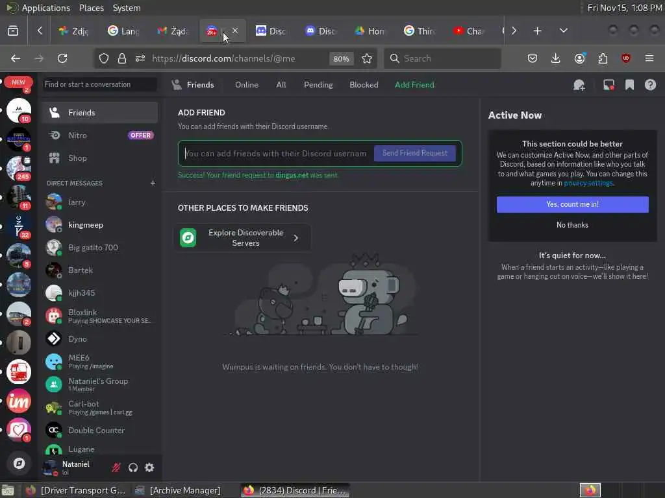
Task: Open direct message with larry
Action: tap(99, 202)
